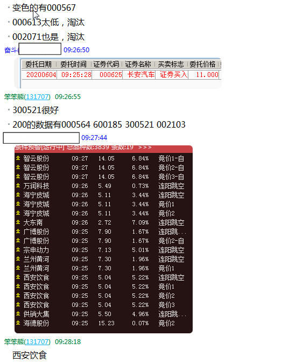Click the redacted sender name at 09:27:44
This screenshot has height=364, width=303.
(x=41, y=138)
